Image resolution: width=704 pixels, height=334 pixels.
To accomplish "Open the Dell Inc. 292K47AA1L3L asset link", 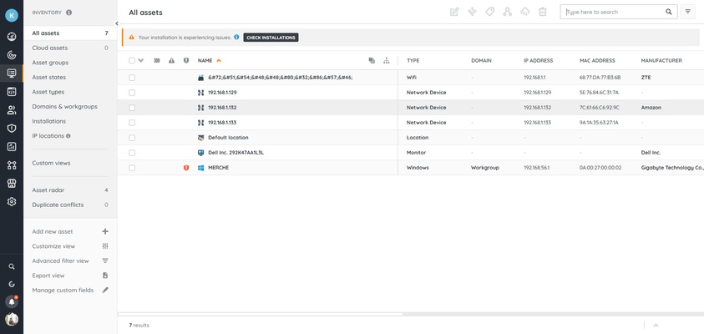I will coord(236,153).
